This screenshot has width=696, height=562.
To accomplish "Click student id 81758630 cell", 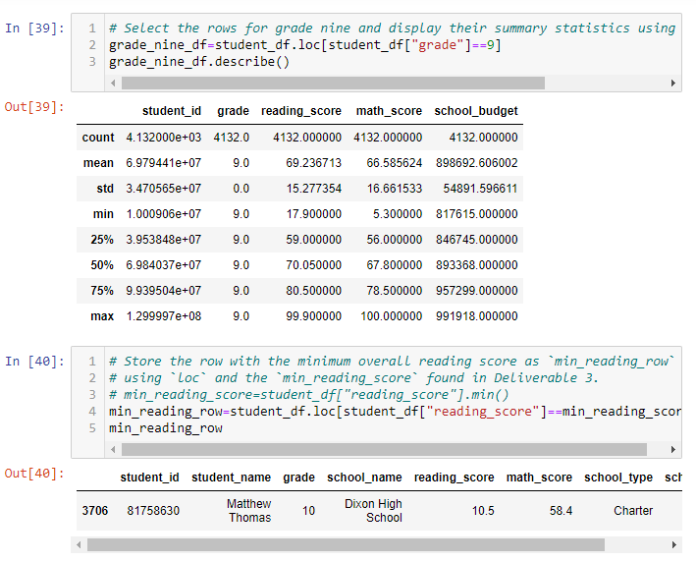I will click(x=153, y=511).
